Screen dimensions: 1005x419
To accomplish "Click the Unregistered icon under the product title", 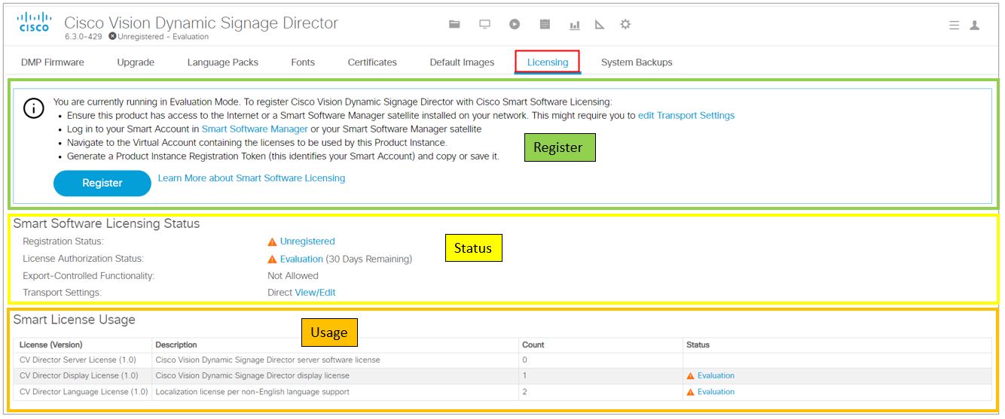I will pos(112,36).
